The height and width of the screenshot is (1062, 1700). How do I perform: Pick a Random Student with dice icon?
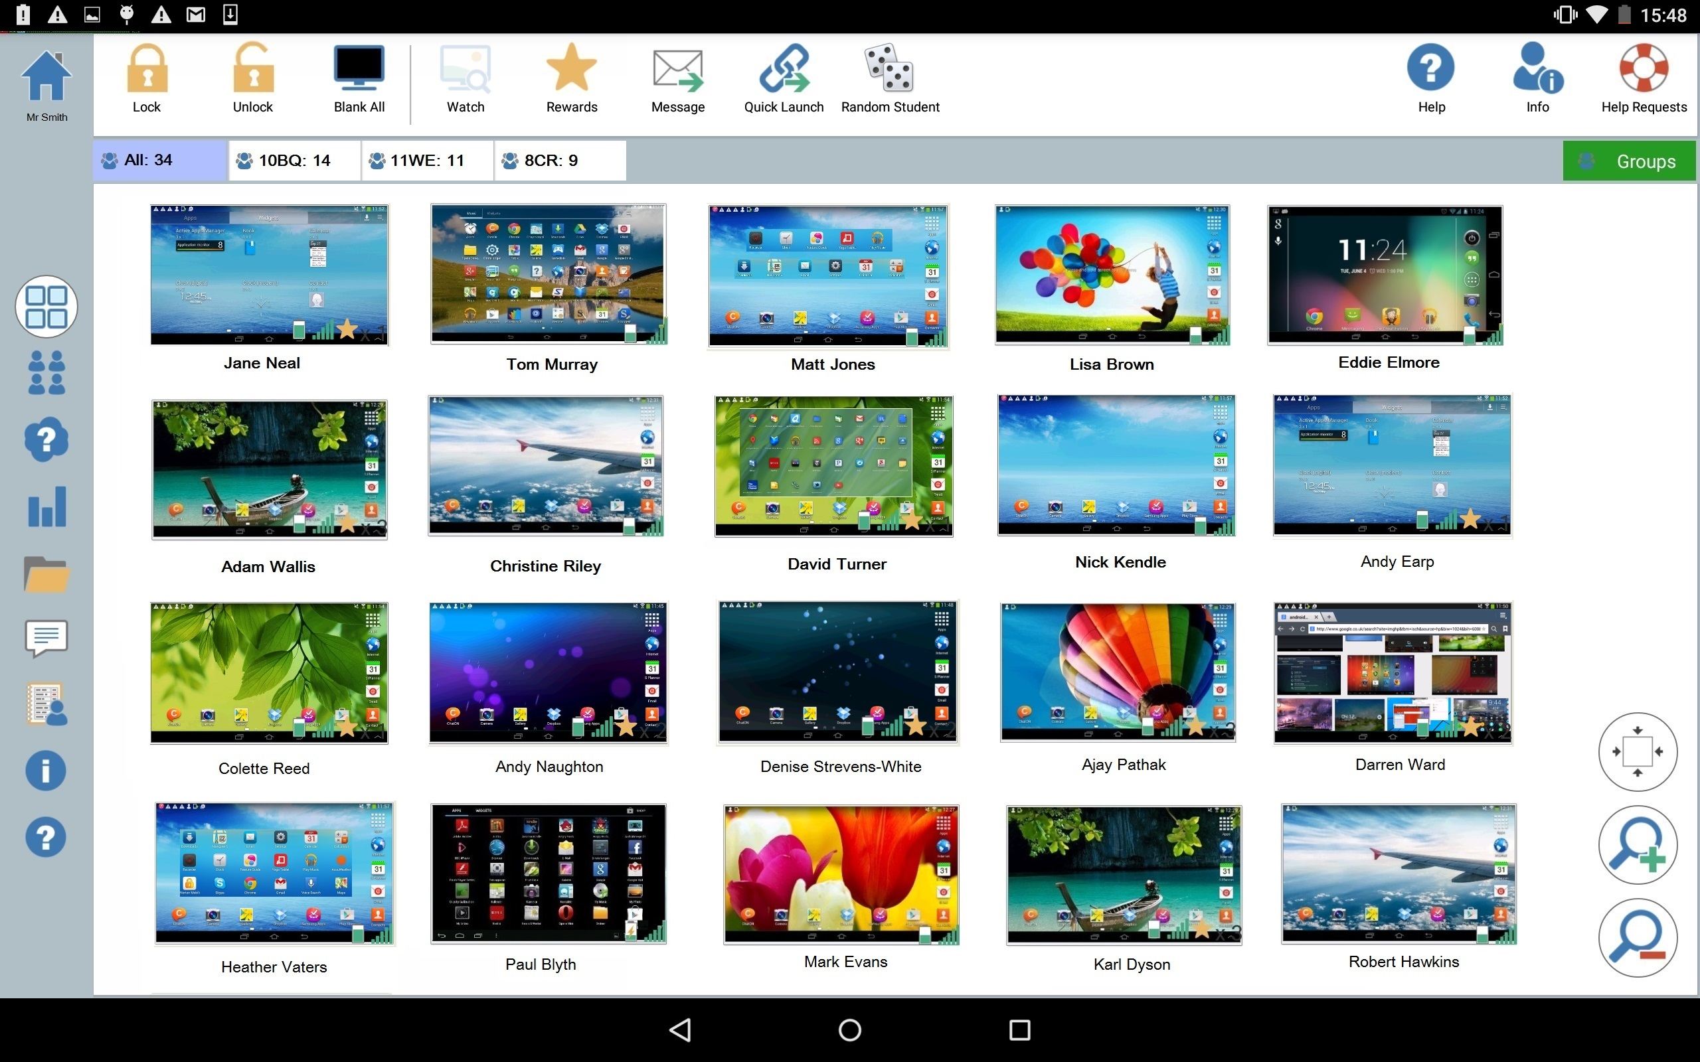tap(889, 69)
